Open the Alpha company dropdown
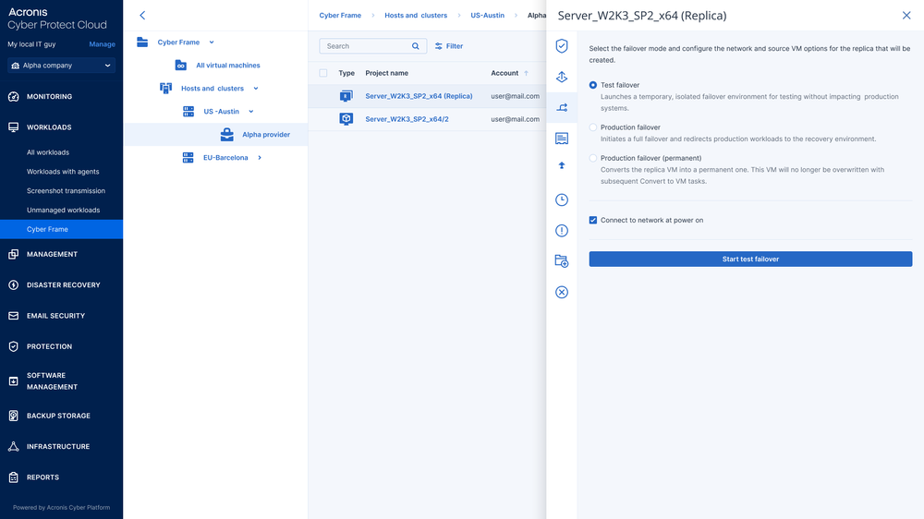 tap(61, 66)
